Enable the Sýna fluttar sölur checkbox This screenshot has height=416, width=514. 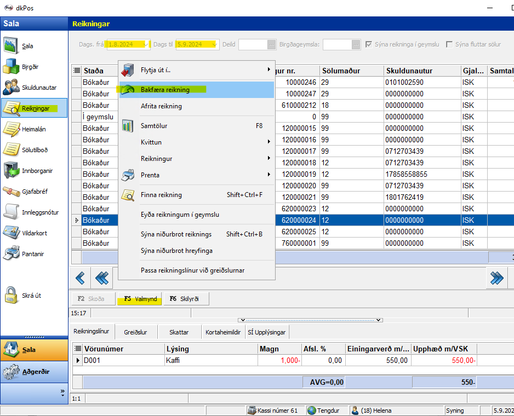pyautogui.click(x=450, y=44)
